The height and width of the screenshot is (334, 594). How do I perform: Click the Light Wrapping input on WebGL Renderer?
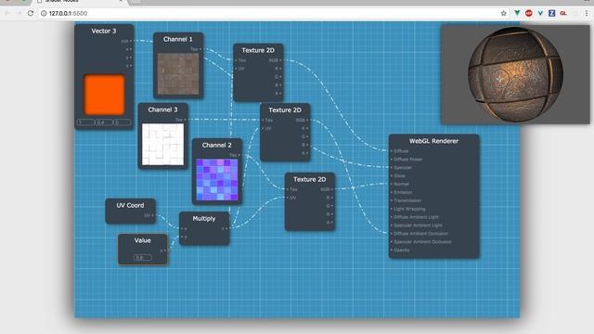pos(392,209)
